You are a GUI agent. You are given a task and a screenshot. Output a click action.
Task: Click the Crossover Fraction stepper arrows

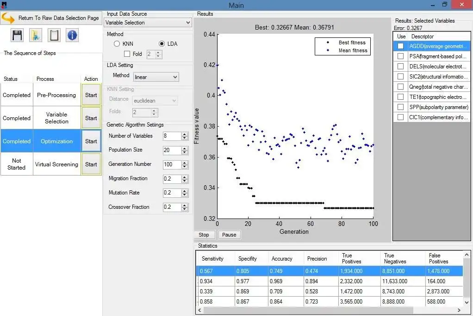pyautogui.click(x=185, y=207)
